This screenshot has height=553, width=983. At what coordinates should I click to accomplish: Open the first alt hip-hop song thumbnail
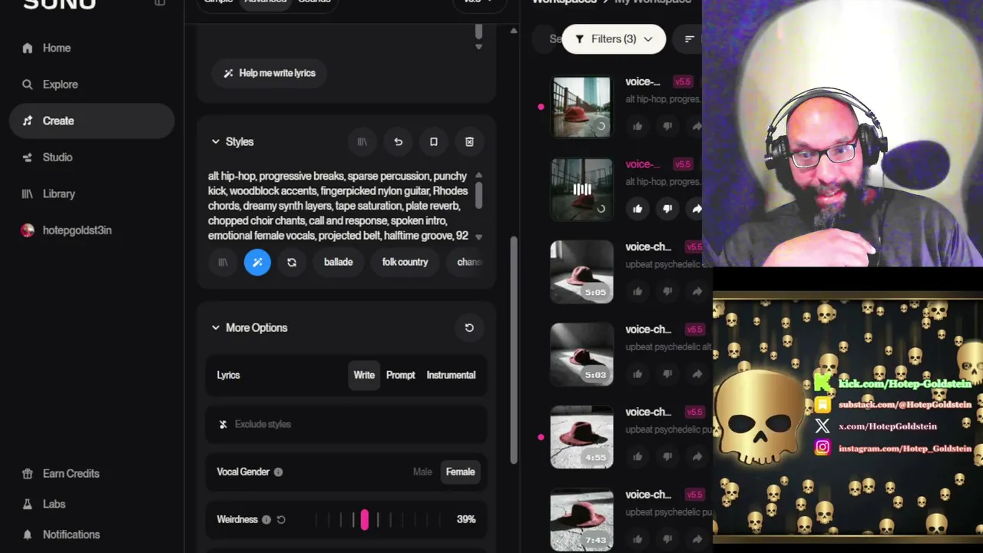click(x=581, y=107)
